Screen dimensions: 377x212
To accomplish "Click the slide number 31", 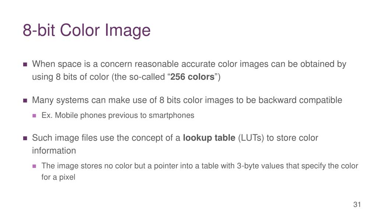I will click(x=357, y=205).
